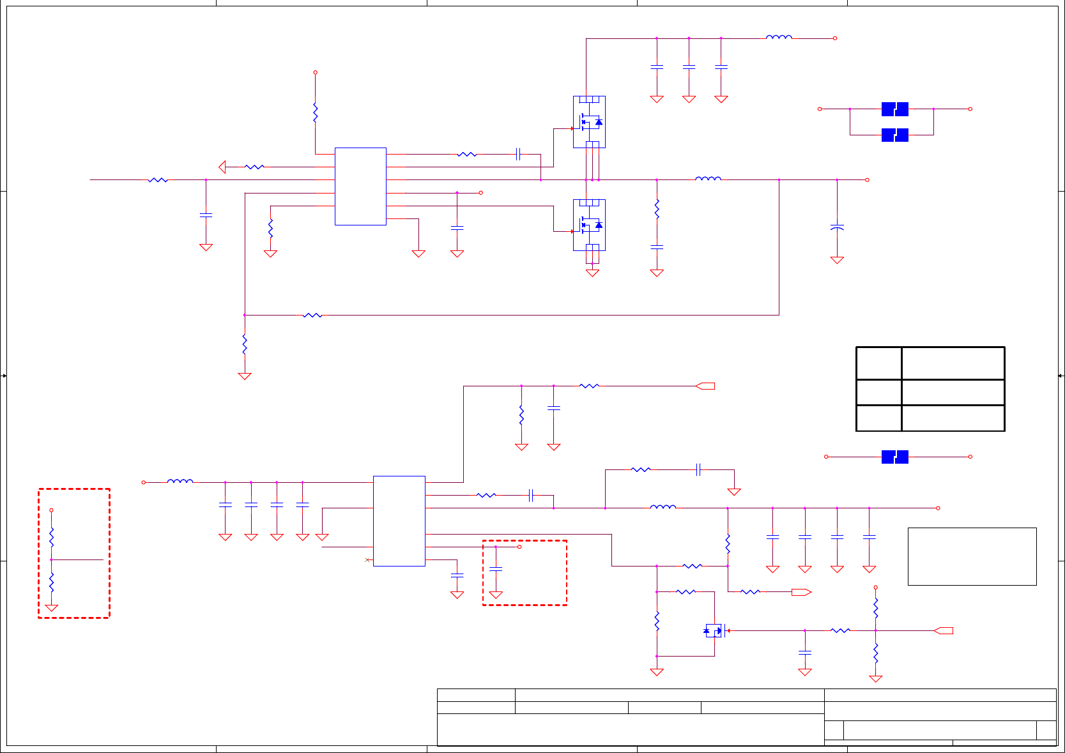Screen dimensions: 1065x753
Task: Click the upper converter output terminal circle
Action: pyautogui.click(x=867, y=179)
